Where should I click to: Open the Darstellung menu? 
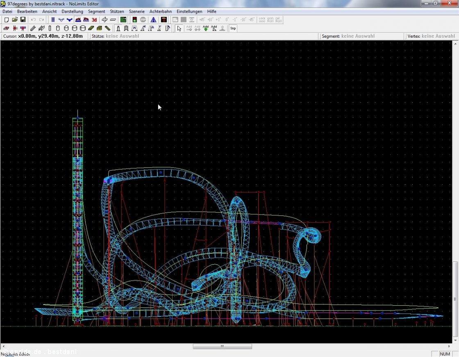click(x=72, y=11)
